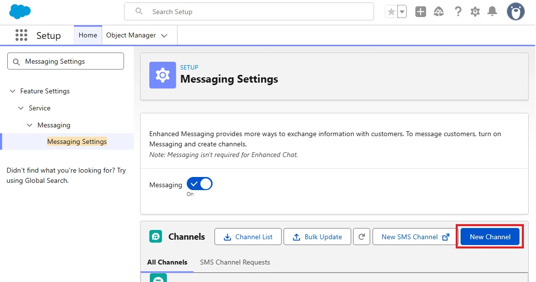Click the Messaging Settings page heading
The image size is (536, 282).
229,79
